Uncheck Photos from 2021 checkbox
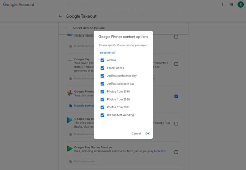Image resolution: width=246 pixels, height=170 pixels. (x=102, y=107)
